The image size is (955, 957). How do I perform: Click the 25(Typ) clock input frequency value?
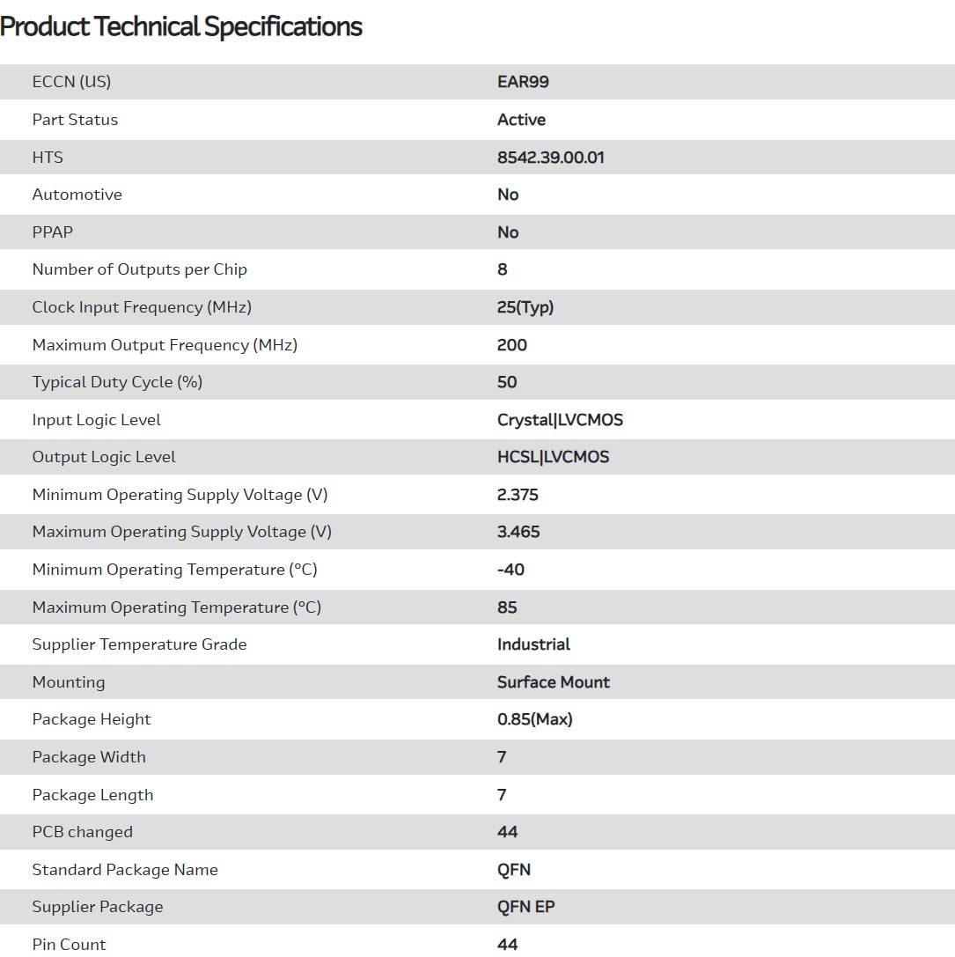[525, 307]
